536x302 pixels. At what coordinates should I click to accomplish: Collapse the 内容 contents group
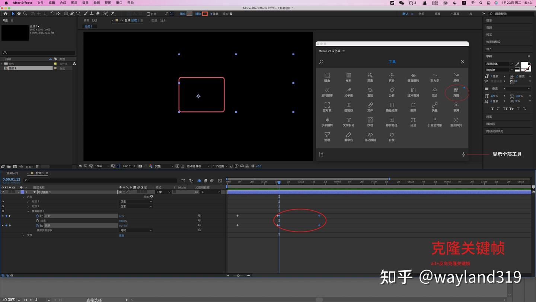tap(23, 197)
